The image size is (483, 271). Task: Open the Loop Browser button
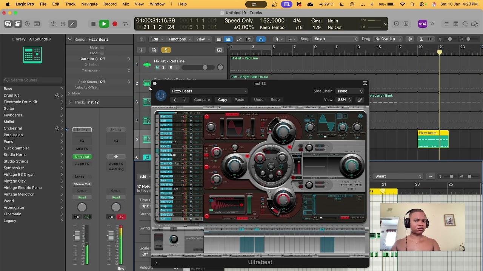coord(465,24)
